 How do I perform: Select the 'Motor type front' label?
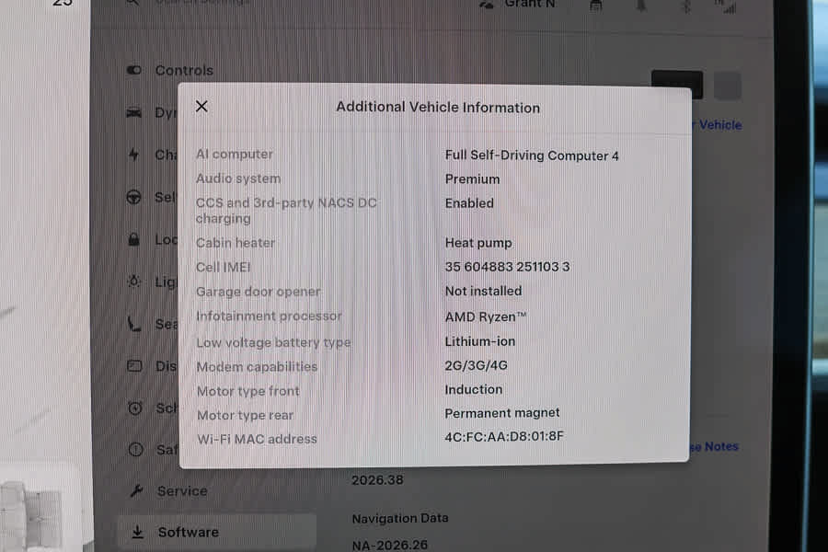pyautogui.click(x=248, y=391)
